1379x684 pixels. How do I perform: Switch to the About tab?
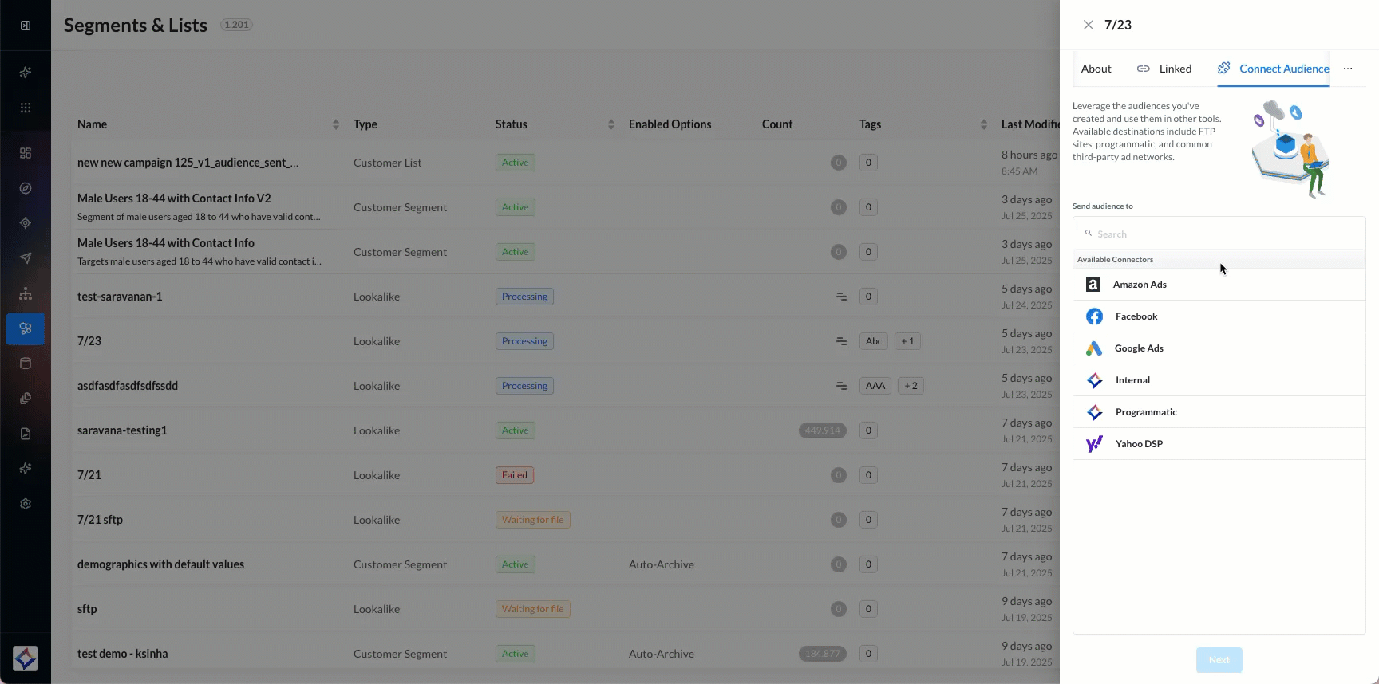point(1096,69)
